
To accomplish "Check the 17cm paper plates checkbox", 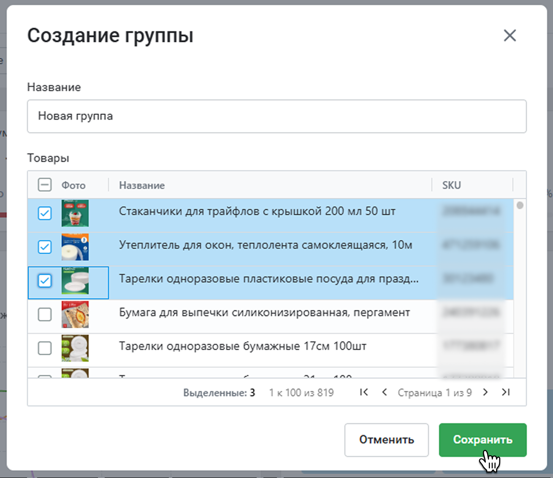I will tap(45, 348).
